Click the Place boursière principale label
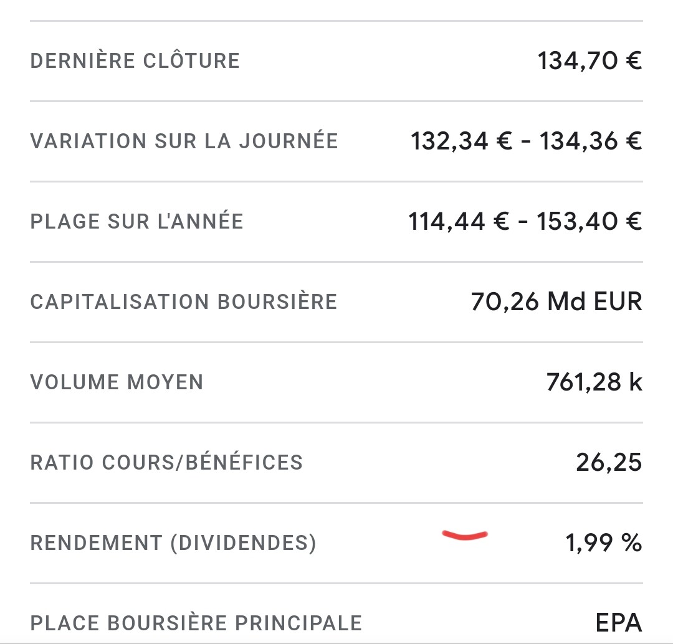Image resolution: width=673 pixels, height=644 pixels. click(x=196, y=623)
